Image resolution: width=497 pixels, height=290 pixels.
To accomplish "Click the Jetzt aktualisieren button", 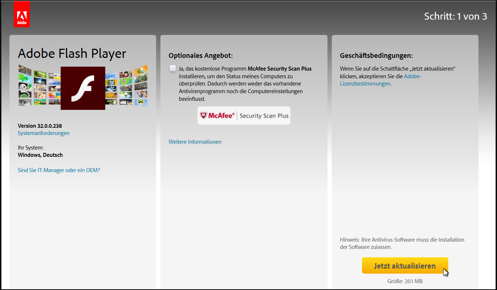I will click(x=405, y=266).
